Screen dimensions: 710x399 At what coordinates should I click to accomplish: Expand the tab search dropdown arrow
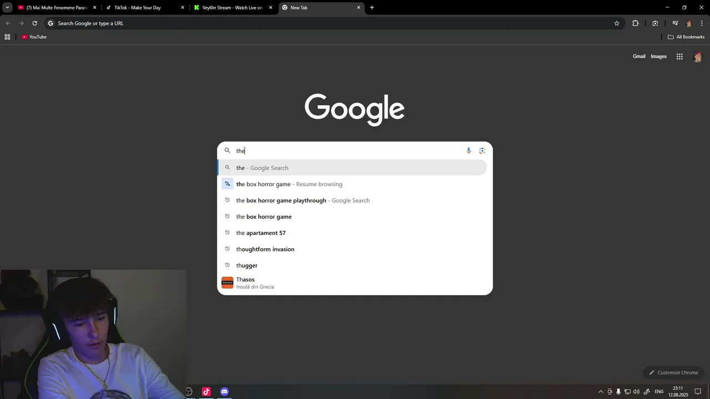tap(7, 8)
